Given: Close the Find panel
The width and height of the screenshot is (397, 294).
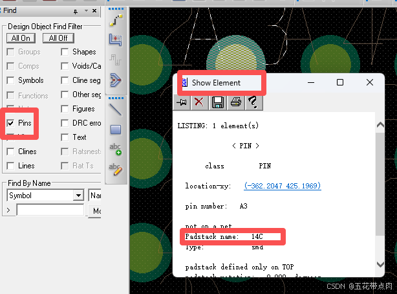Looking at the screenshot, I should coord(94,11).
